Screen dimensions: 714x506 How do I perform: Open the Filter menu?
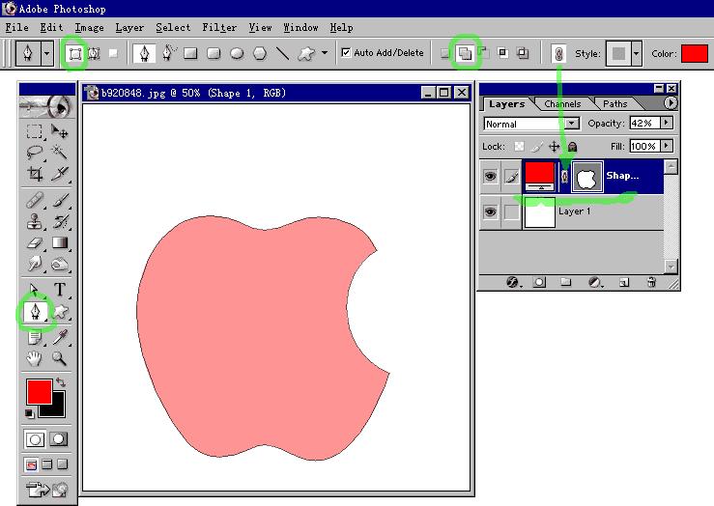[x=219, y=28]
